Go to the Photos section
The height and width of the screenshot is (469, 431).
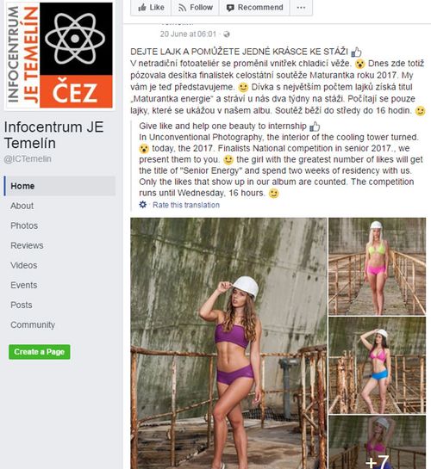[x=24, y=225]
